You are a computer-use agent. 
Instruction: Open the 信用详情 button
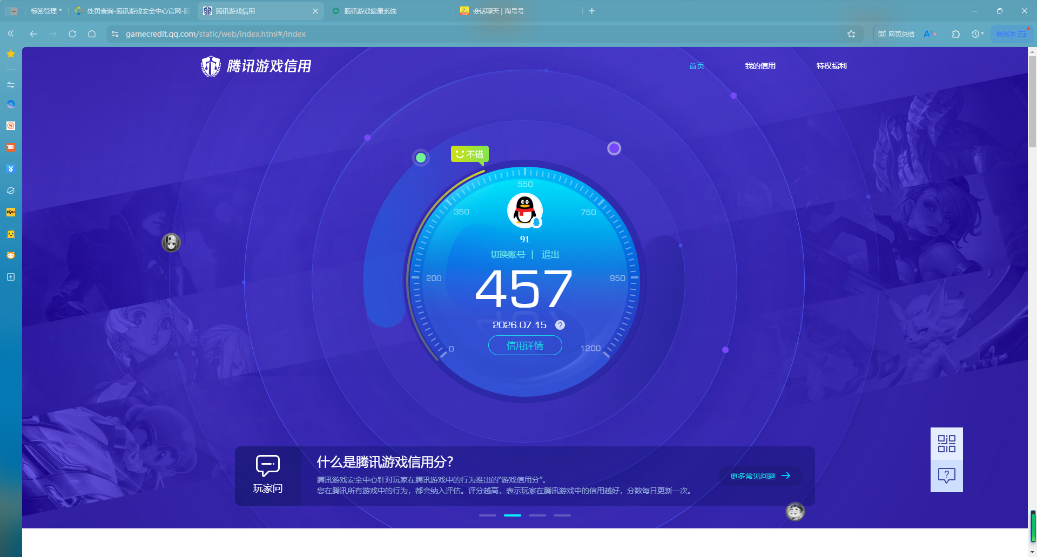coord(525,345)
